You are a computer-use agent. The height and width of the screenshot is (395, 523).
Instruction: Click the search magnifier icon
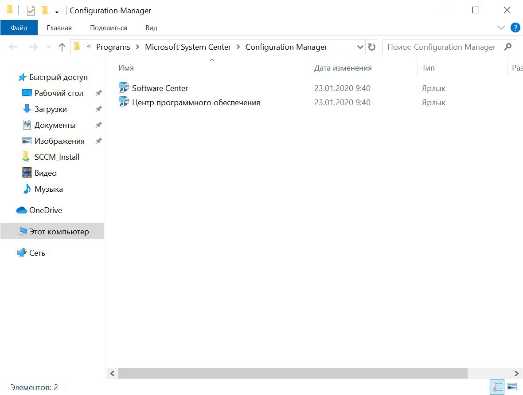click(507, 47)
